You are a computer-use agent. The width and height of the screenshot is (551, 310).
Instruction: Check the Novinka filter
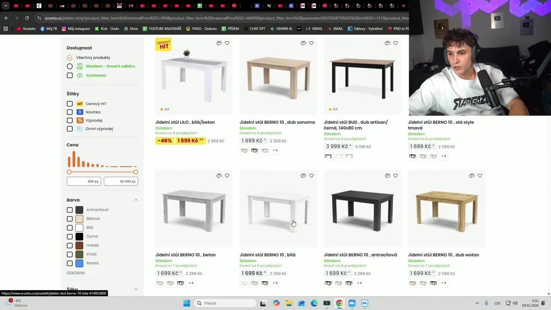[70, 112]
